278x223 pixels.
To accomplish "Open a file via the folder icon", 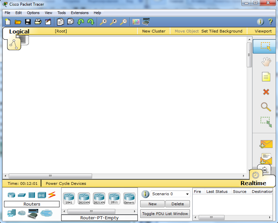I will [18, 22].
